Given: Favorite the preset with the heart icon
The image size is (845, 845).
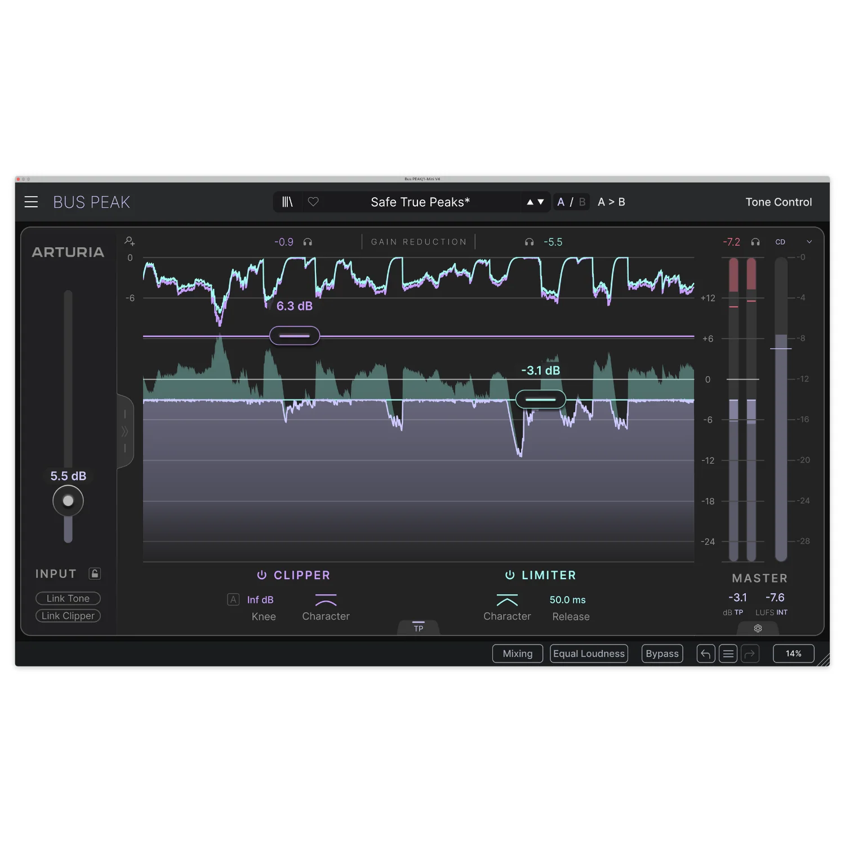Looking at the screenshot, I should [313, 202].
